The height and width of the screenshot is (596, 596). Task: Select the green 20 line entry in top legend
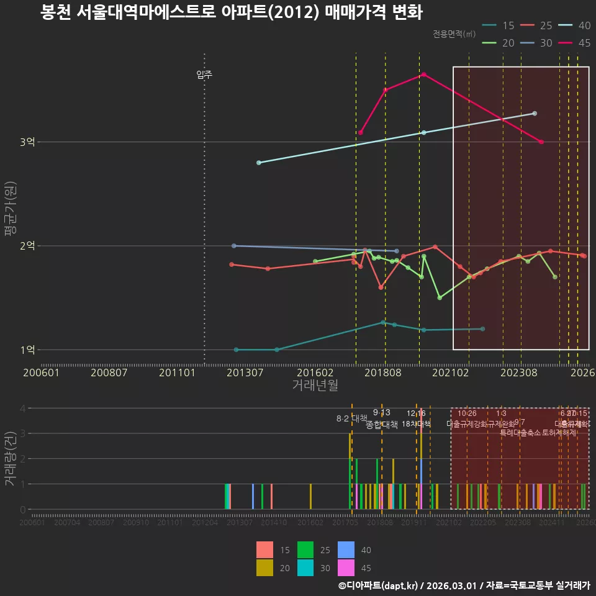click(498, 43)
